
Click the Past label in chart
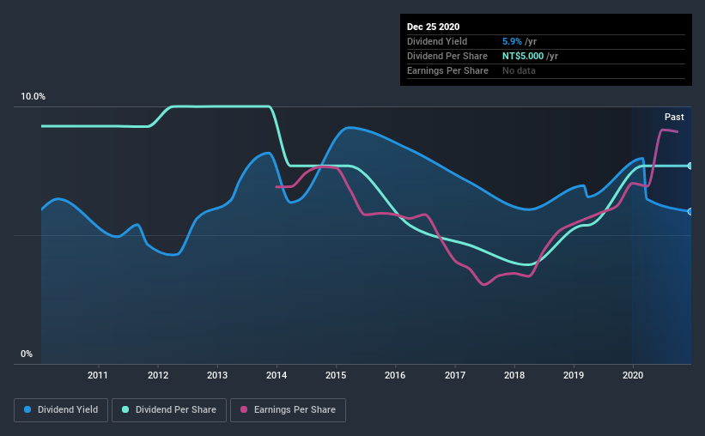tap(674, 117)
